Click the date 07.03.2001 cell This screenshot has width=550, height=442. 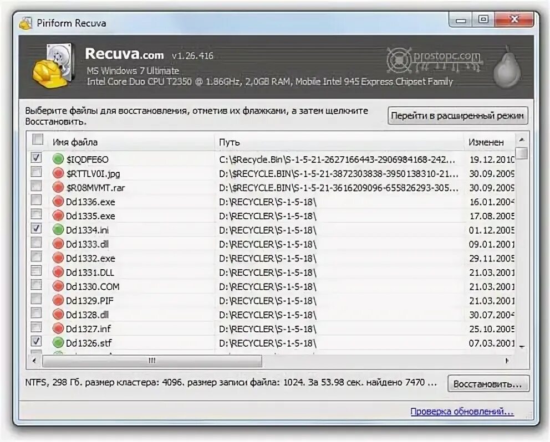pyautogui.click(x=492, y=343)
